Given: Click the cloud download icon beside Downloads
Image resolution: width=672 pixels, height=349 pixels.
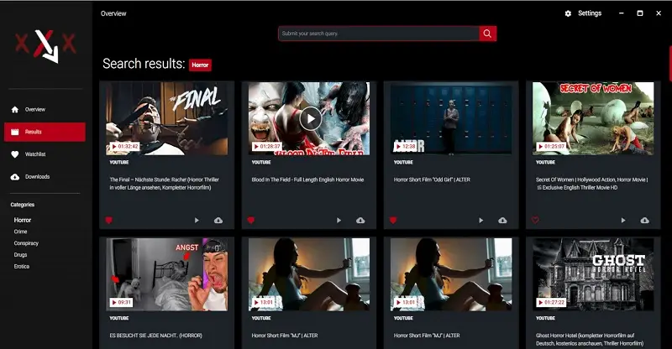Looking at the screenshot, I should (x=15, y=177).
